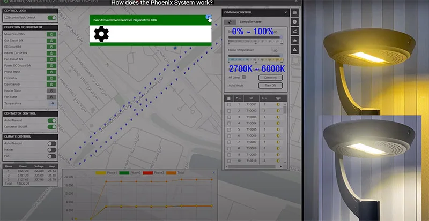Click Auto Mode Turn ON button

(270, 86)
